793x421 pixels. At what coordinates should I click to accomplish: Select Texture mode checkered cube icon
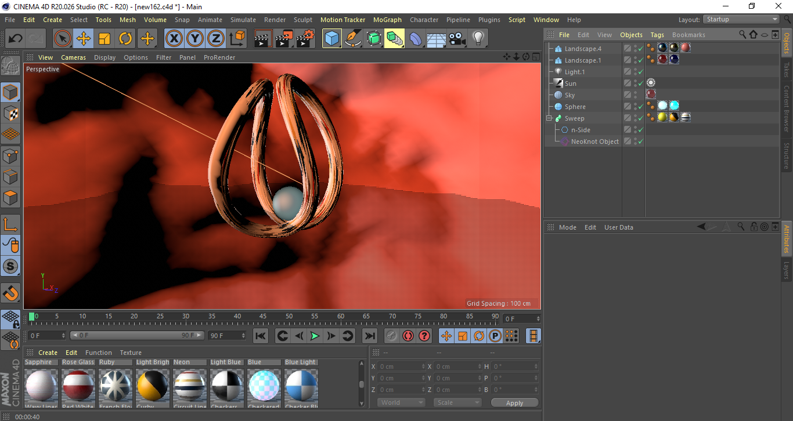pyautogui.click(x=10, y=114)
